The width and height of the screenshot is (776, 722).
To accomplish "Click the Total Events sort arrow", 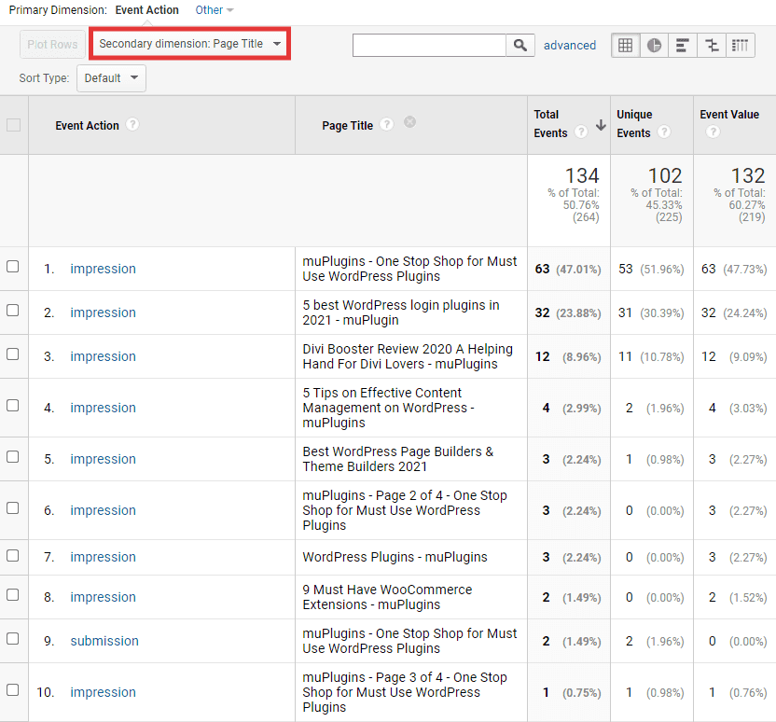I will (x=601, y=125).
